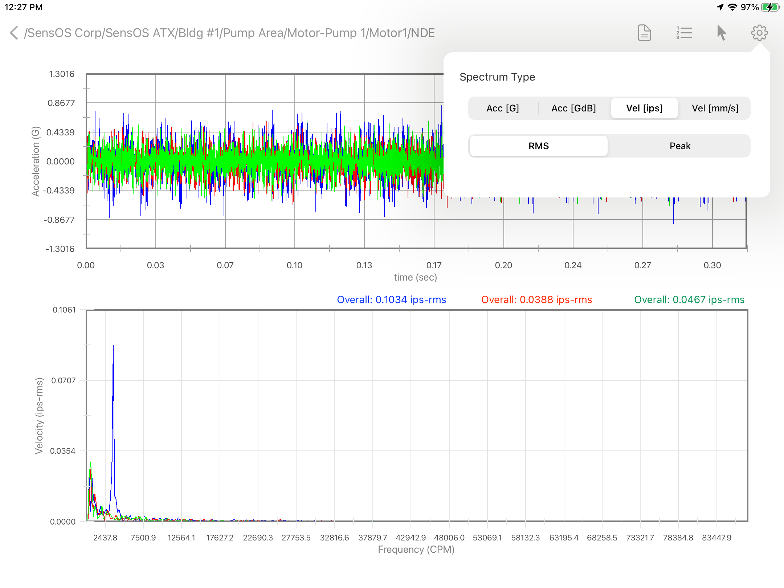Select Vel [mm/s] spectrum type

point(715,108)
